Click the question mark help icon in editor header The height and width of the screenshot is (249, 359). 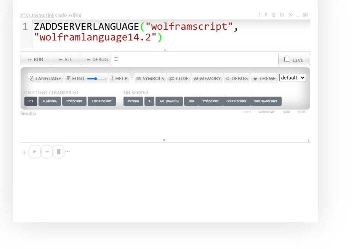pos(259,15)
